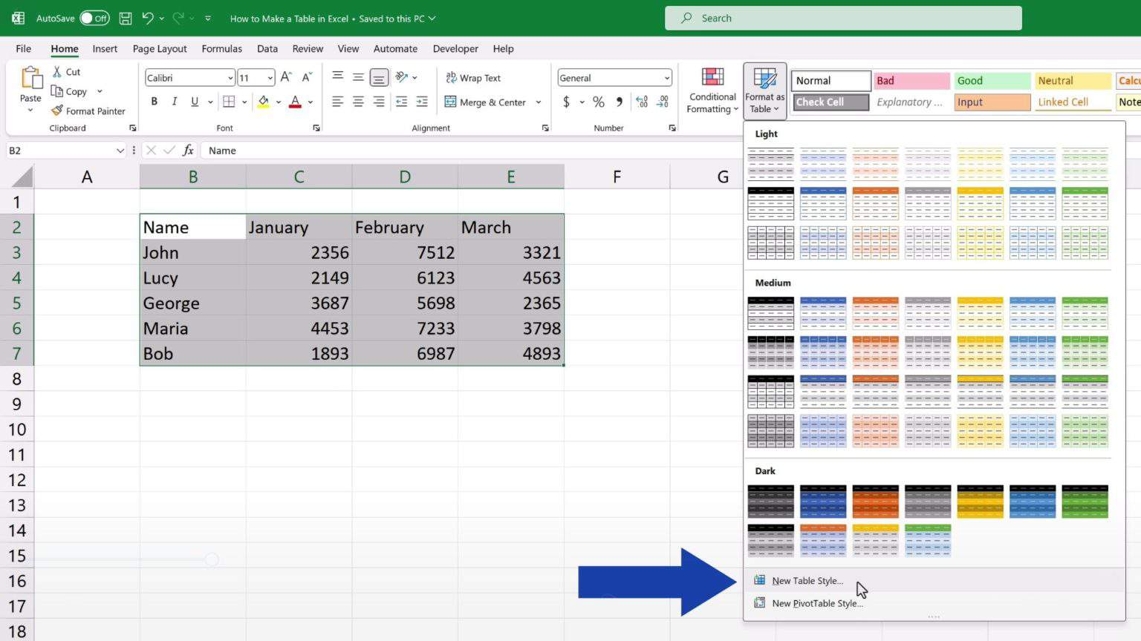1141x641 pixels.
Task: Click the Copy icon
Action: pyautogui.click(x=72, y=91)
